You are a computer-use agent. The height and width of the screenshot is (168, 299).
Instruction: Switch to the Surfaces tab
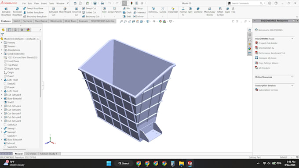28,21
